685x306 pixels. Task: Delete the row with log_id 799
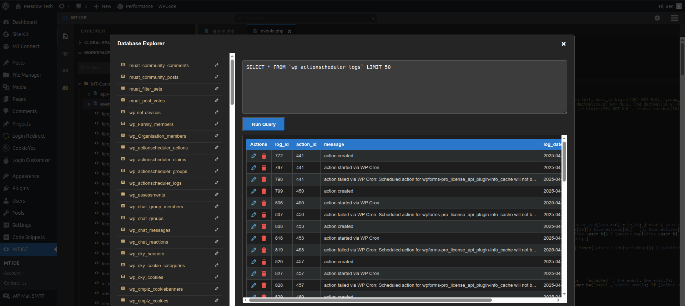click(x=264, y=191)
